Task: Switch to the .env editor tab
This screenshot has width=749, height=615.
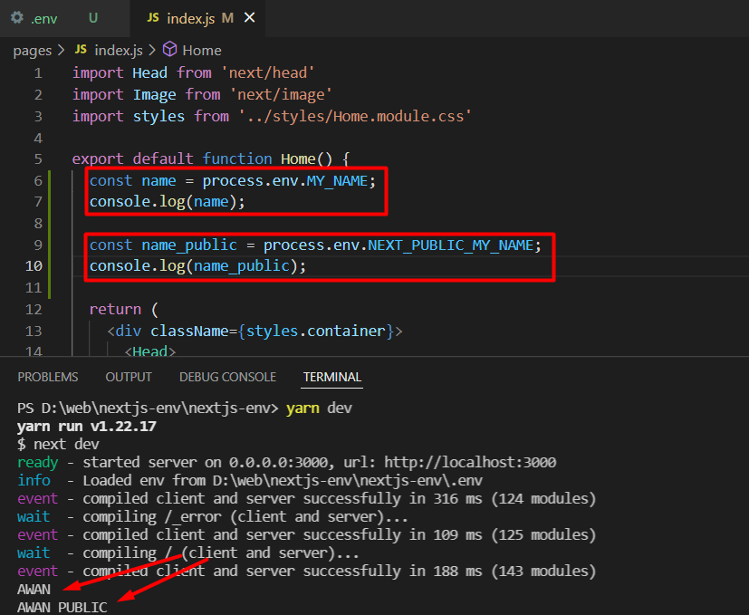Action: [x=44, y=17]
